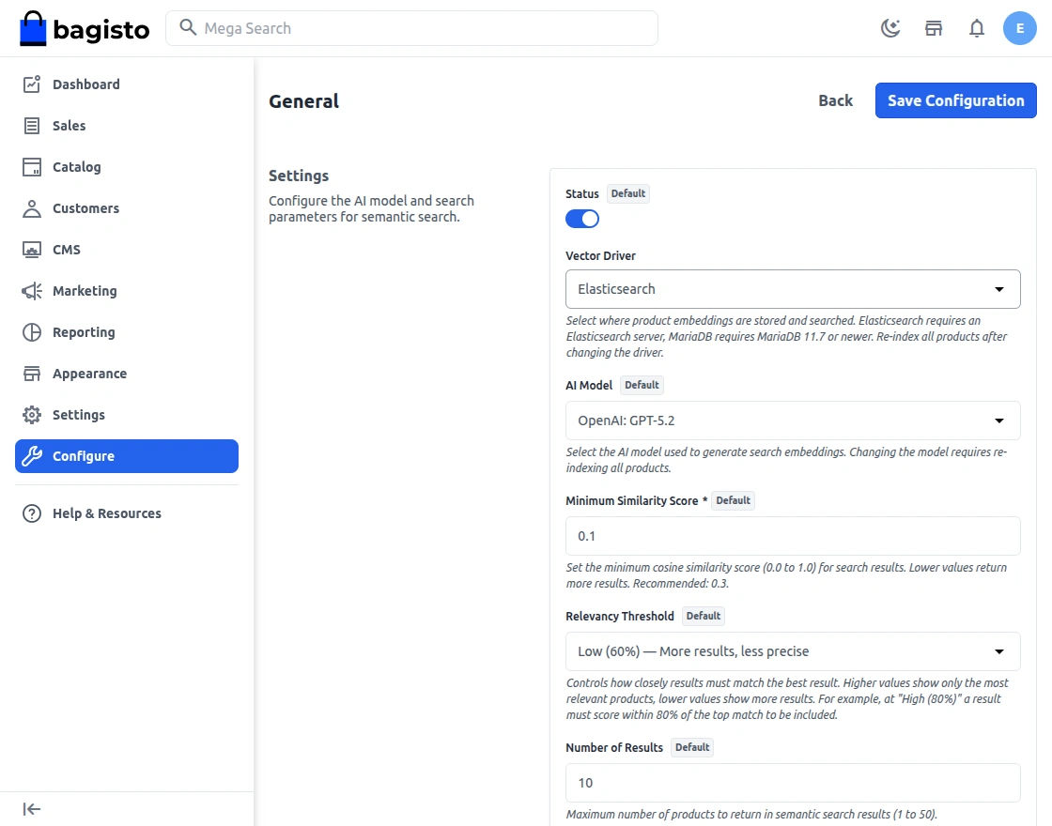The height and width of the screenshot is (826, 1052).
Task: Click the Appearance store icon in sidebar
Action: click(32, 374)
